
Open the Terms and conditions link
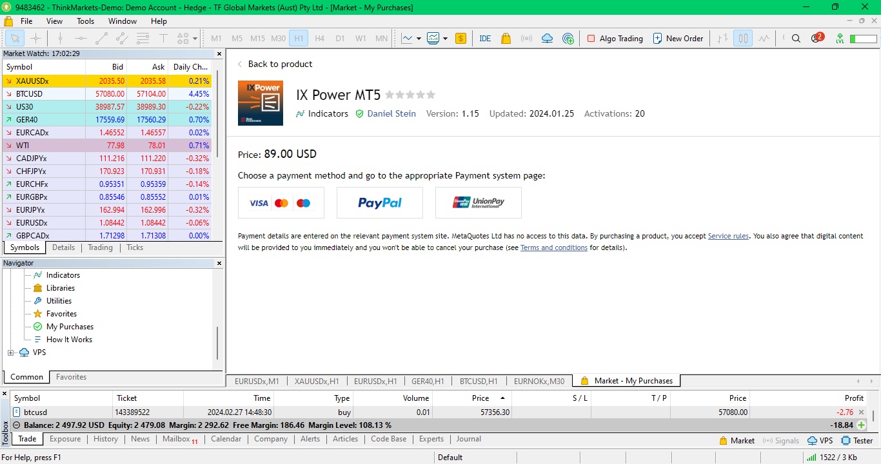pos(554,247)
